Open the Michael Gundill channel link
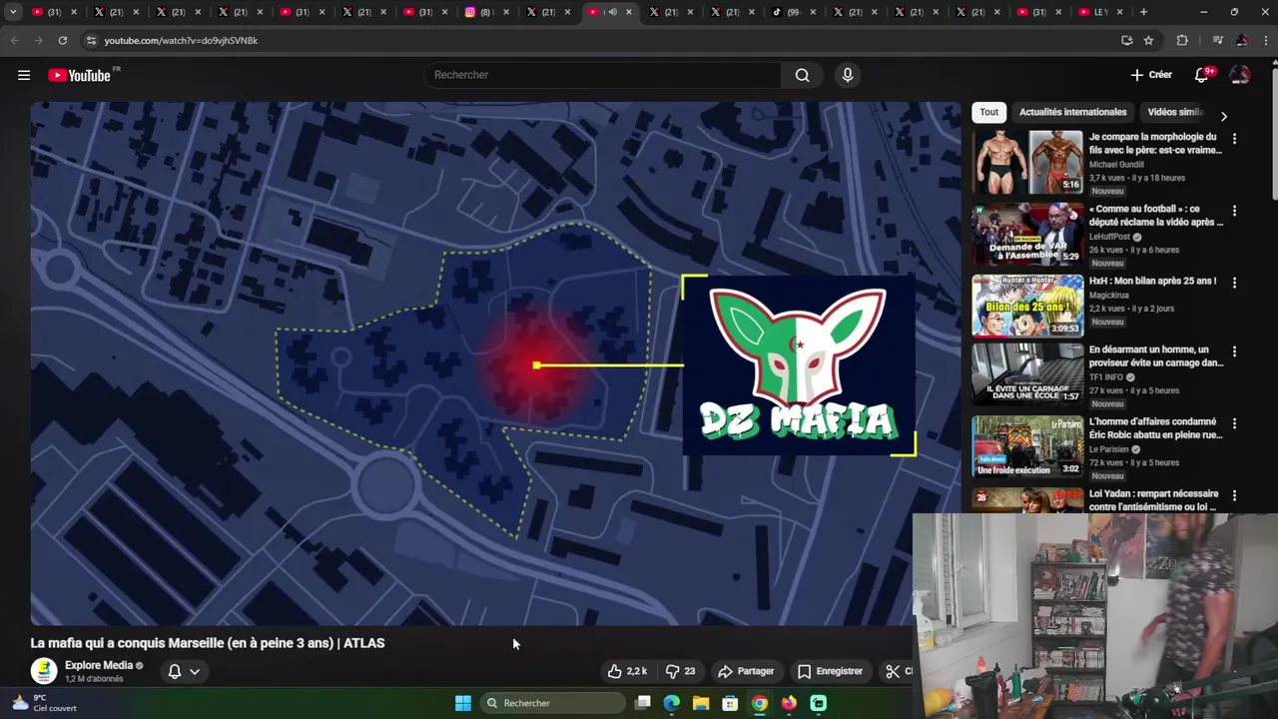This screenshot has height=719, width=1278. click(x=1116, y=165)
